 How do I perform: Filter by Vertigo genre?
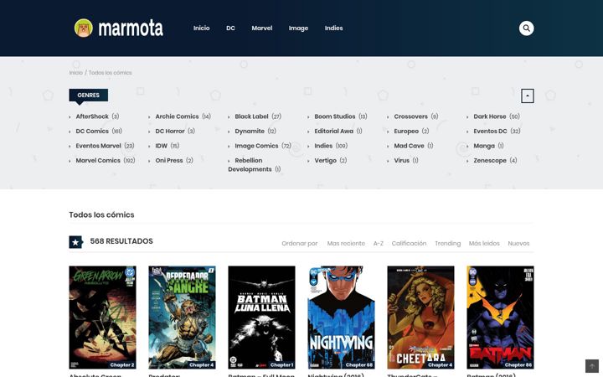(x=325, y=160)
